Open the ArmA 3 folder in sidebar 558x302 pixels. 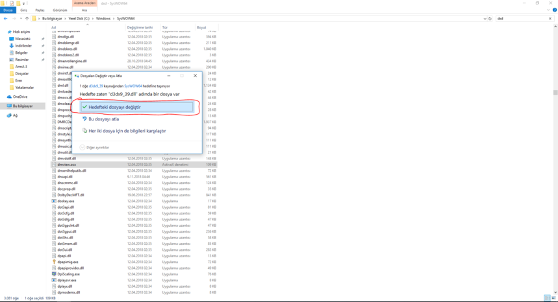(21, 66)
